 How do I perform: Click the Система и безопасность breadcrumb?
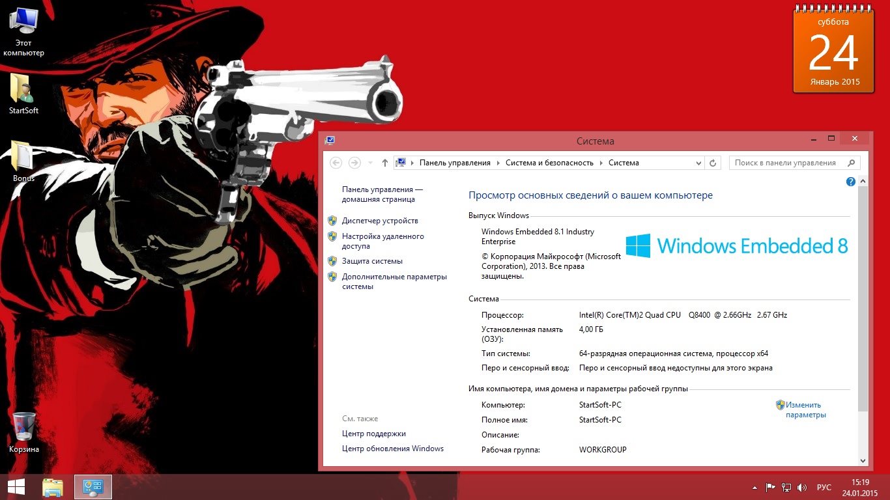(549, 163)
